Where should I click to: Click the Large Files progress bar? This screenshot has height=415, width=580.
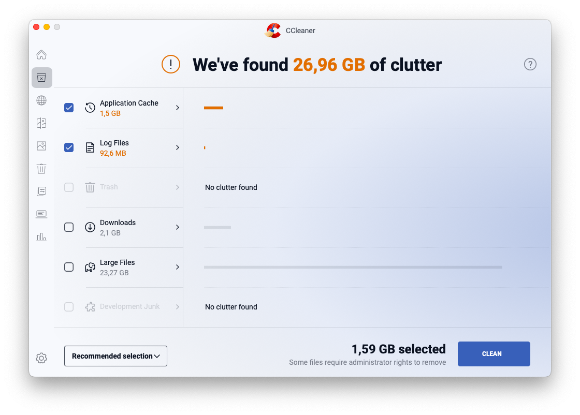353,267
